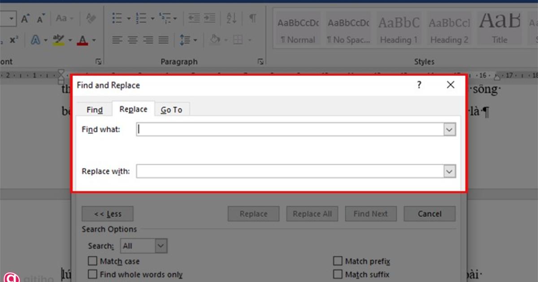This screenshot has width=538, height=282.
Task: Open the font size dropdown arrow
Action: click(11, 19)
